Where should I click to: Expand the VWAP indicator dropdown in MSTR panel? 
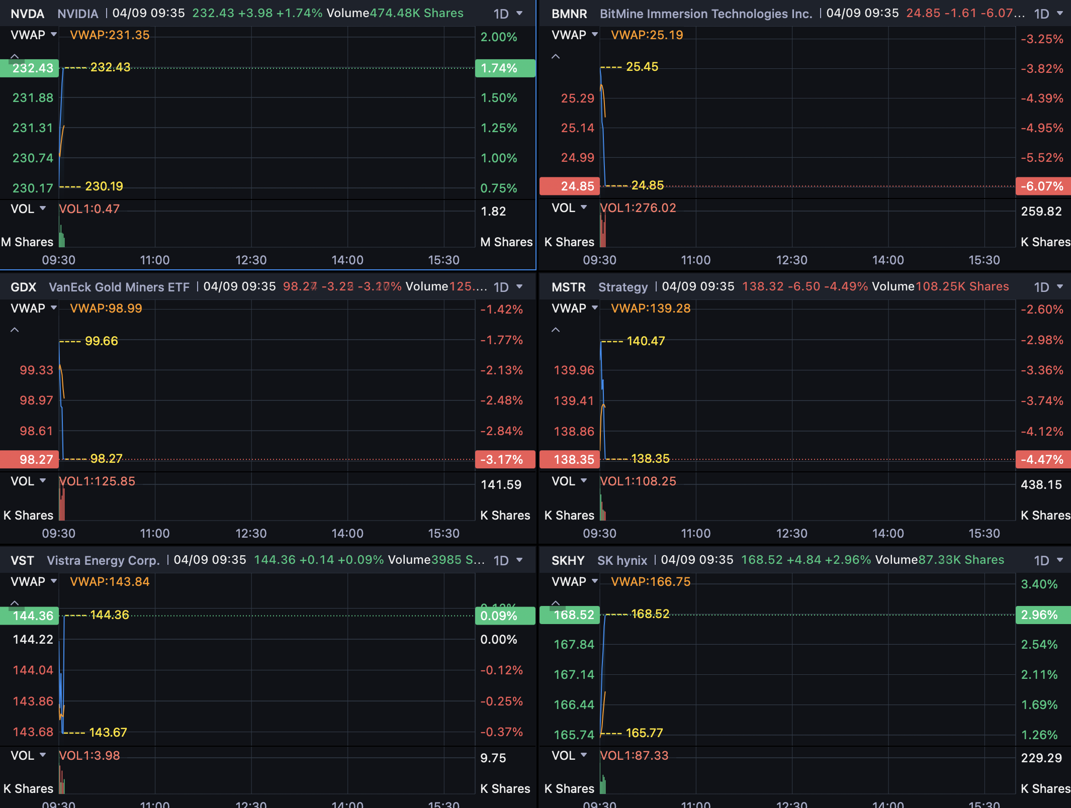575,308
